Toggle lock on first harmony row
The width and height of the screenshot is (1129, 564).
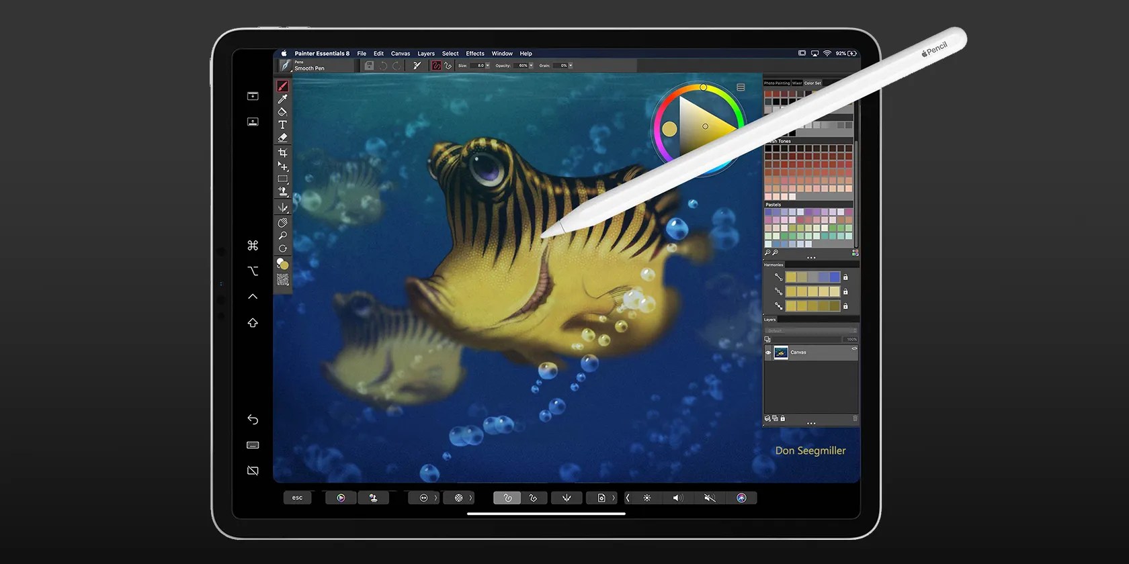[x=845, y=277]
